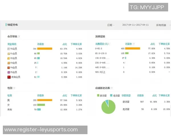Sort consumption table by 下单转化率 header

164,44
